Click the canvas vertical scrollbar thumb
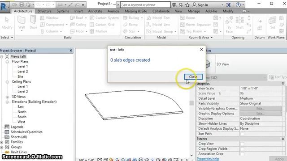 point(191,103)
